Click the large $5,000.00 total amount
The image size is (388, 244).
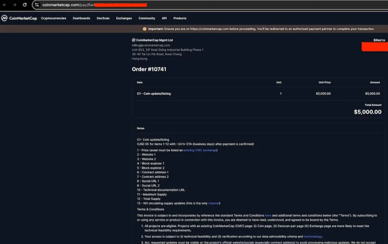[x=368, y=112]
